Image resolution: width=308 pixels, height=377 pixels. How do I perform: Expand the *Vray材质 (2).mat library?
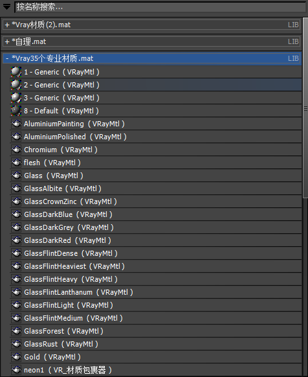pyautogui.click(x=7, y=25)
